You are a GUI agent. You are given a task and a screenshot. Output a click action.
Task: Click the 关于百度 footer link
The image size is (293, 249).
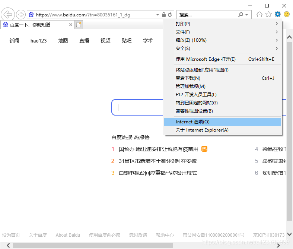coord(38,235)
